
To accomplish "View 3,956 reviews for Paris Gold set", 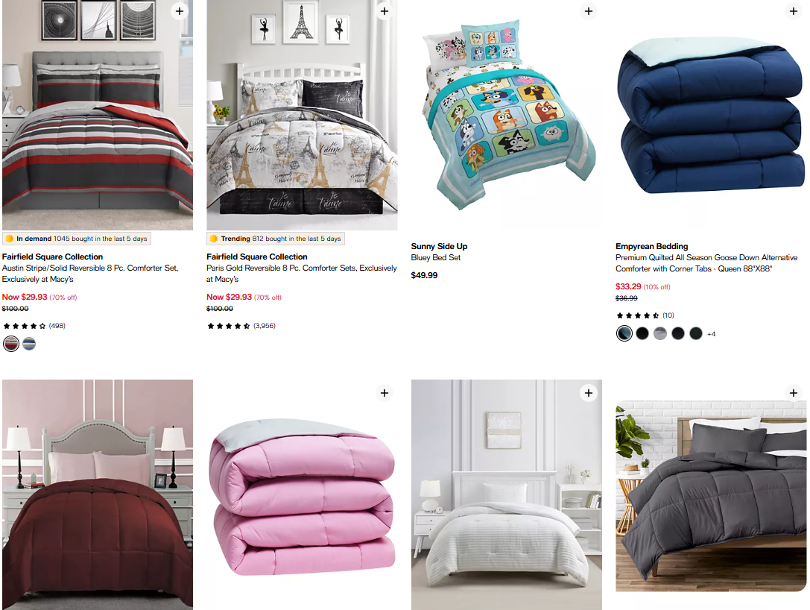I will point(241,326).
